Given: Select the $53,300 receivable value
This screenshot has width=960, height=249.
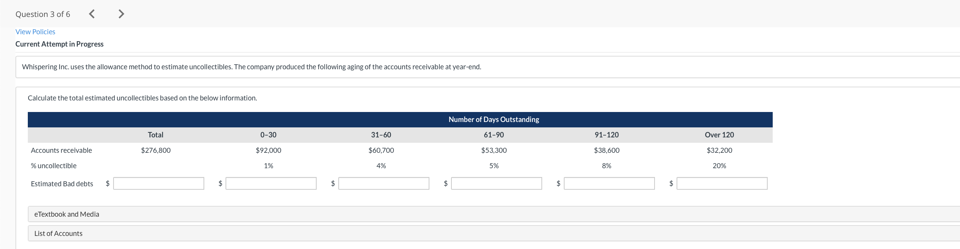Looking at the screenshot, I should (494, 150).
